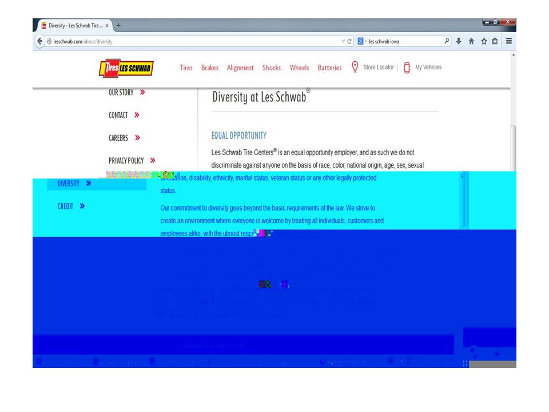Click the search magnifier icon in search box

click(x=447, y=41)
